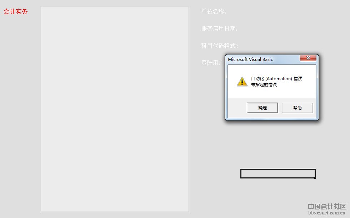
Task: Click the Microsoft Visual Basic title bar
Action: [x=263, y=59]
